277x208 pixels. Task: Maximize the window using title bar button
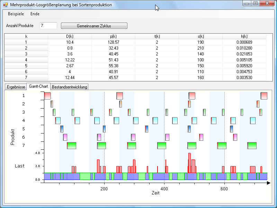tap(256, 3)
